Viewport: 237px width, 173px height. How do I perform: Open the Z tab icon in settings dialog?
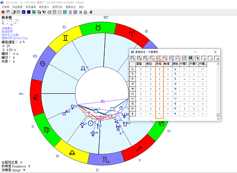(152, 58)
